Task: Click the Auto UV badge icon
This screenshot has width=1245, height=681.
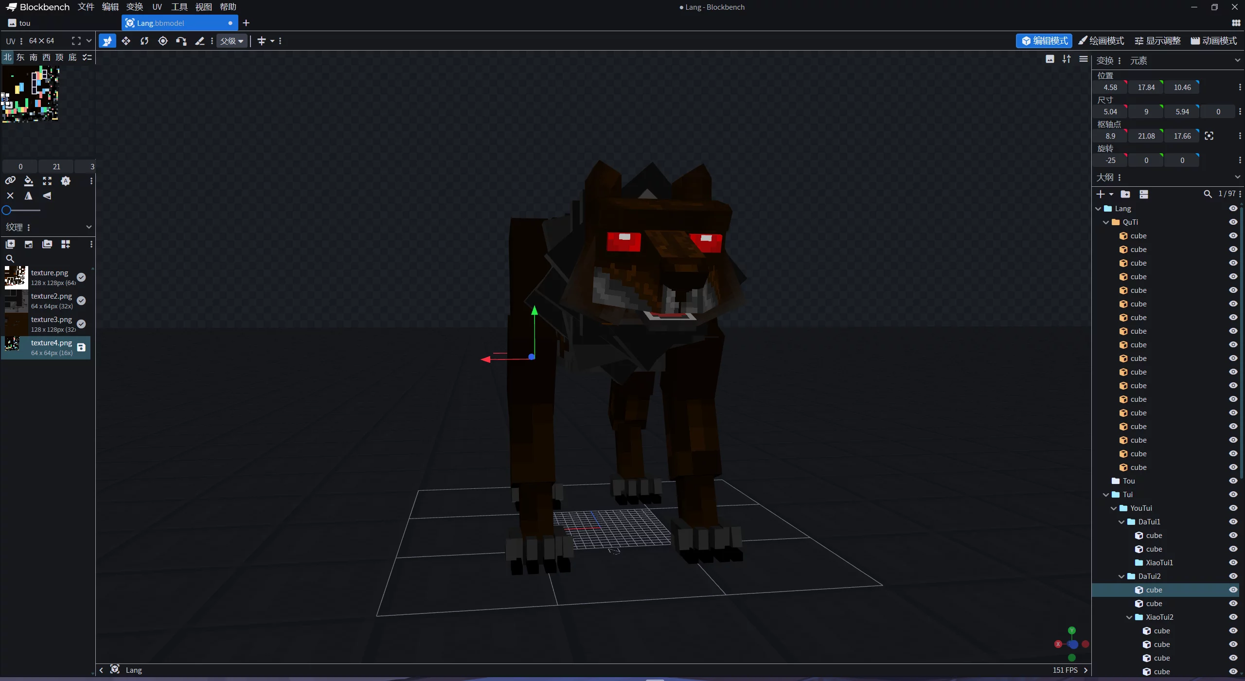Action: 66,181
